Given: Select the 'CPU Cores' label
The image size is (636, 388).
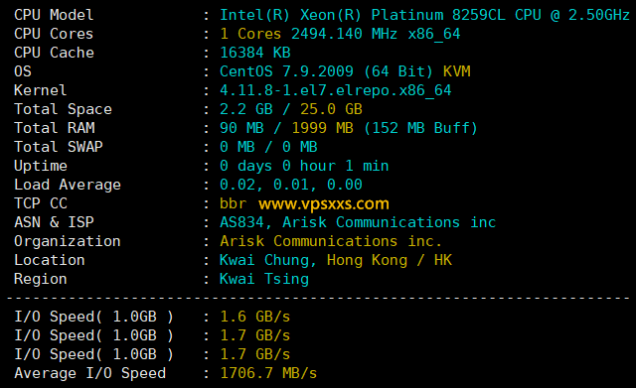Looking at the screenshot, I should (x=54, y=34).
